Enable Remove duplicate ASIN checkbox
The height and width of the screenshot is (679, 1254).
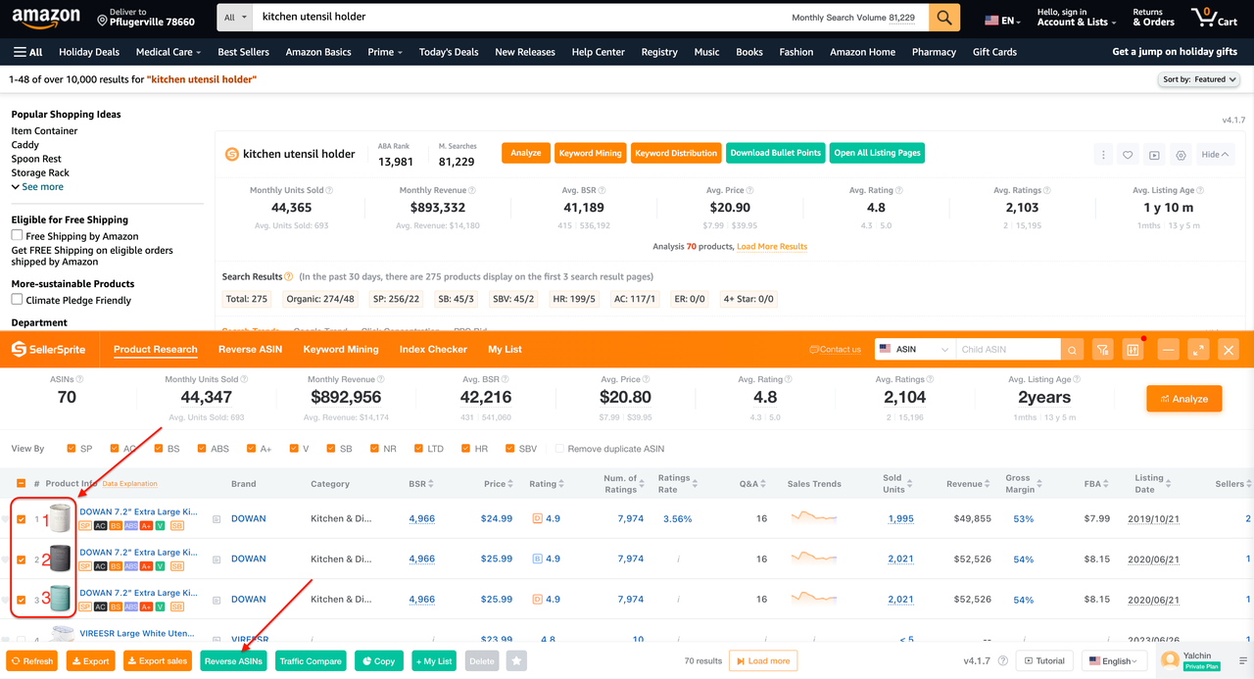click(x=559, y=449)
